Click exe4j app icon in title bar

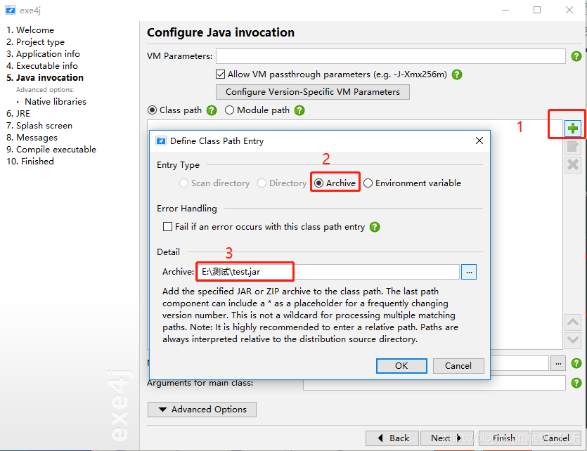pyautogui.click(x=11, y=10)
